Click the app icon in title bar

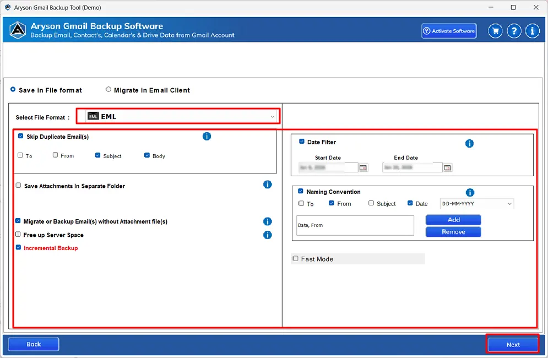tap(8, 7)
